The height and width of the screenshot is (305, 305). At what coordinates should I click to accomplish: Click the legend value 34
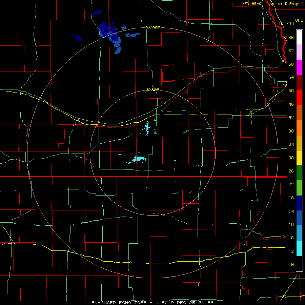(291, 144)
